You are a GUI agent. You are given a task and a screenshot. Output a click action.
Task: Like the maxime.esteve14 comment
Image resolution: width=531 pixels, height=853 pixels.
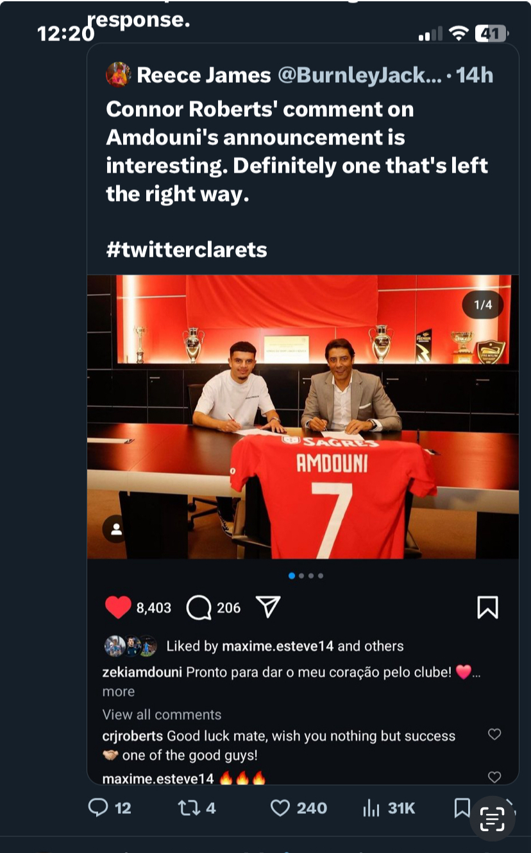click(x=494, y=777)
